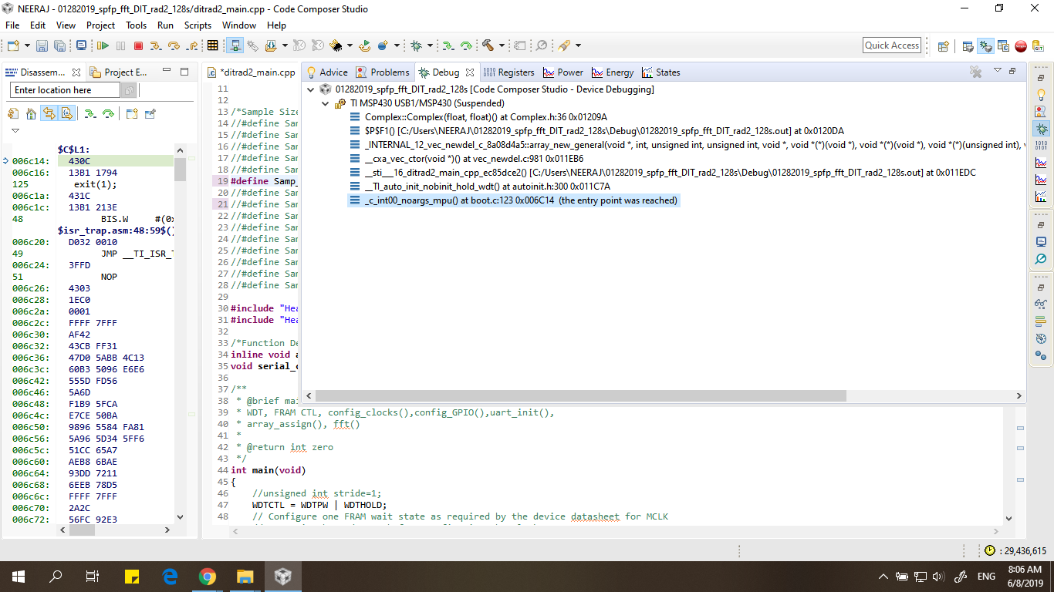Toggle the pencil highlight toolbar icon
Screen dimensions: 1054x592
pos(563,45)
